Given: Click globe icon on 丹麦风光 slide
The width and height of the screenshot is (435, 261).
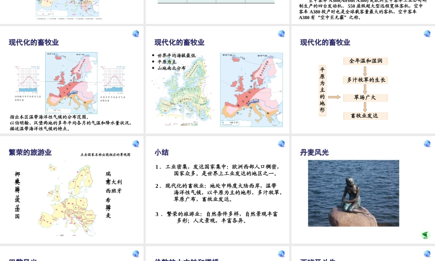Looking at the screenshot, I should click(427, 144).
